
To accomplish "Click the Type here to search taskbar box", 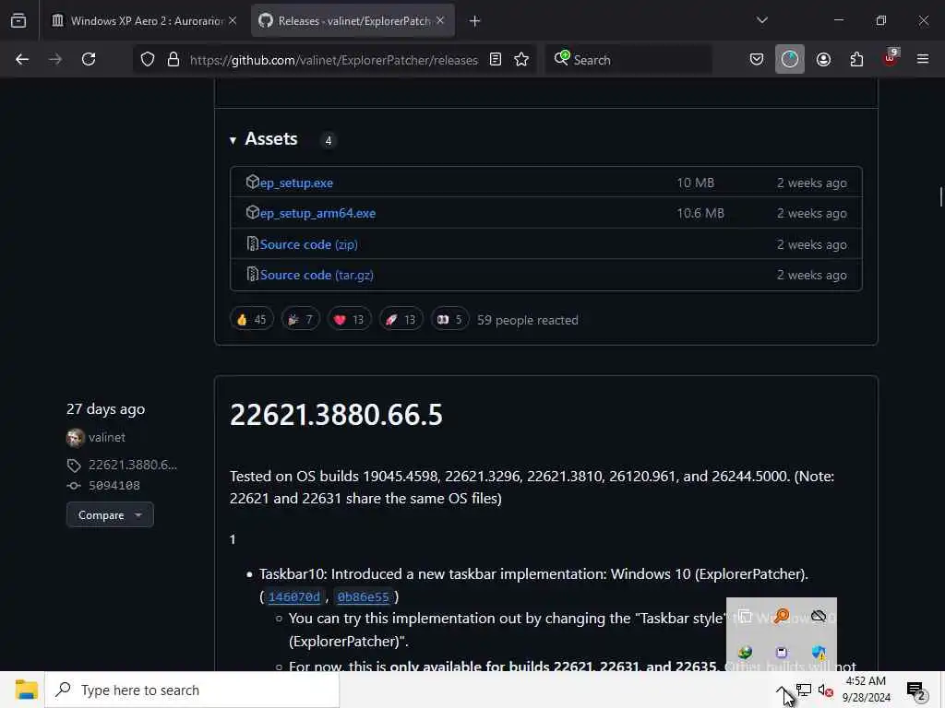I will tap(192, 690).
